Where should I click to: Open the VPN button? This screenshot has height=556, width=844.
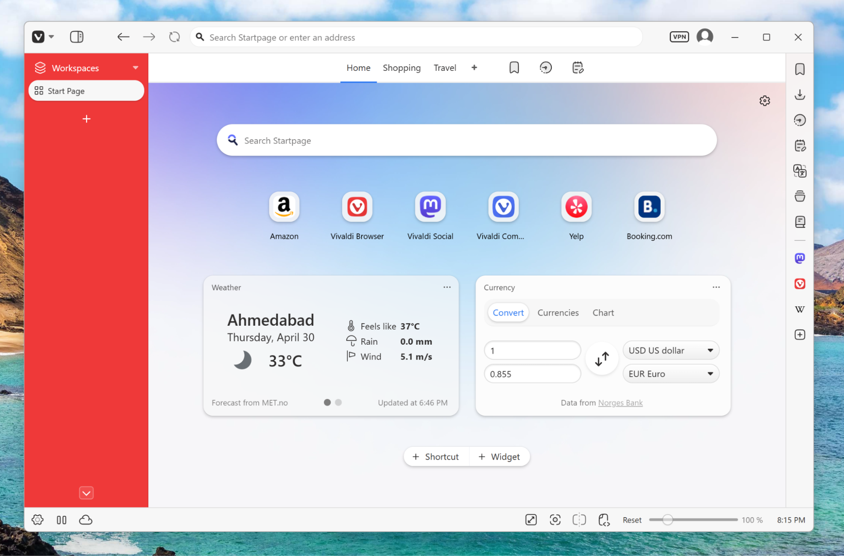tap(679, 37)
